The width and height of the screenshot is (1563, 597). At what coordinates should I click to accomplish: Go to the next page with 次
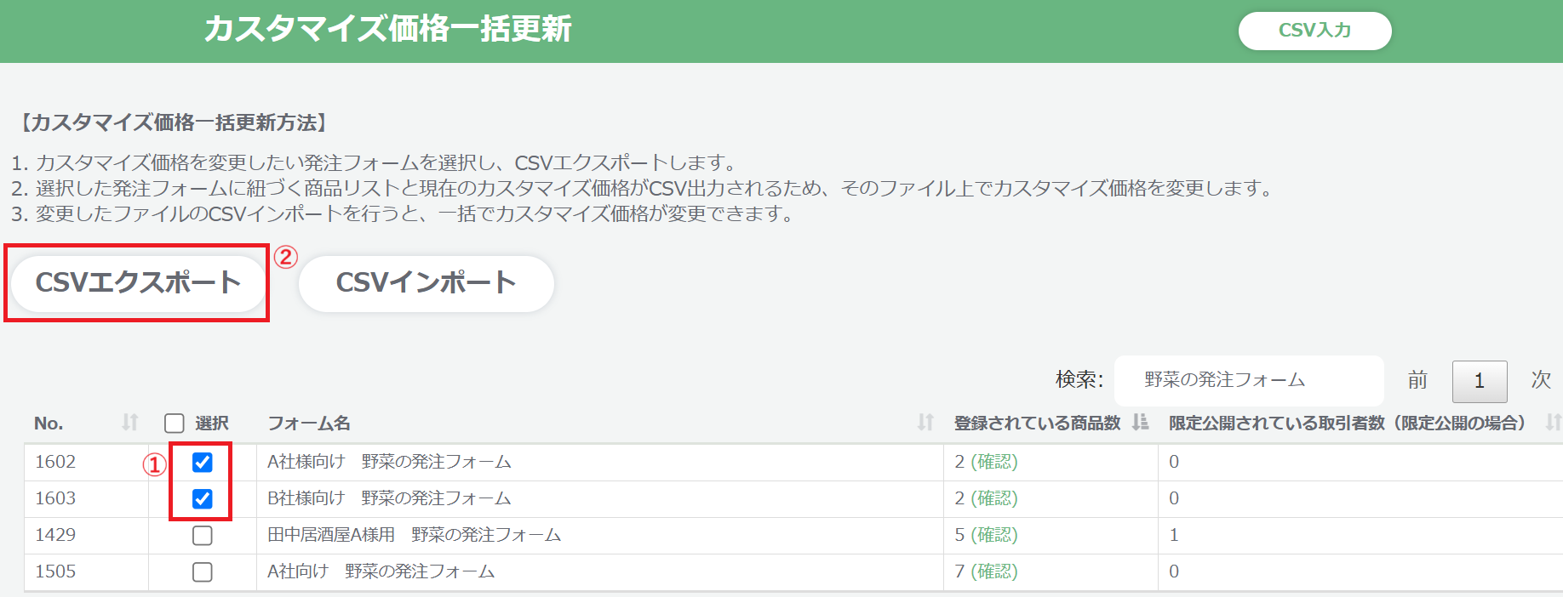(x=1541, y=380)
